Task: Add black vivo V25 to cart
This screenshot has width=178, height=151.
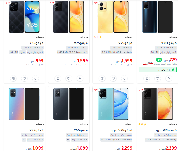Action: coord(58,78)
